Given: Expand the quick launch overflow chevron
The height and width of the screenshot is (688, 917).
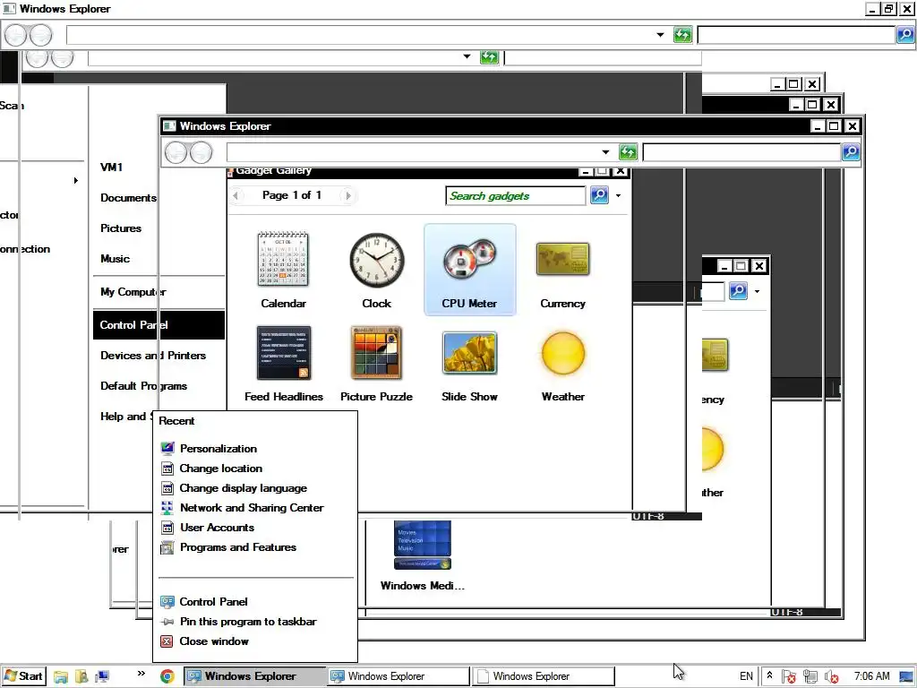Looking at the screenshot, I should tap(141, 674).
